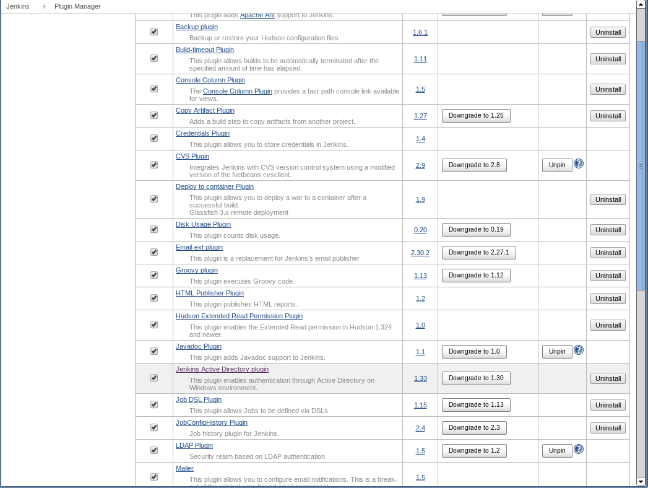The width and height of the screenshot is (648, 488).
Task: Click the breadcrumb arrow after Jenkins
Action: tap(44, 6)
